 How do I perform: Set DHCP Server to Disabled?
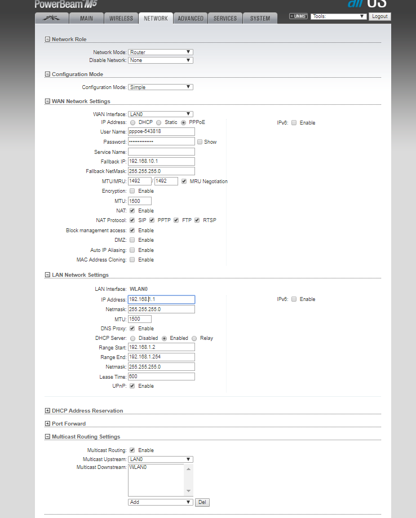[133, 339]
